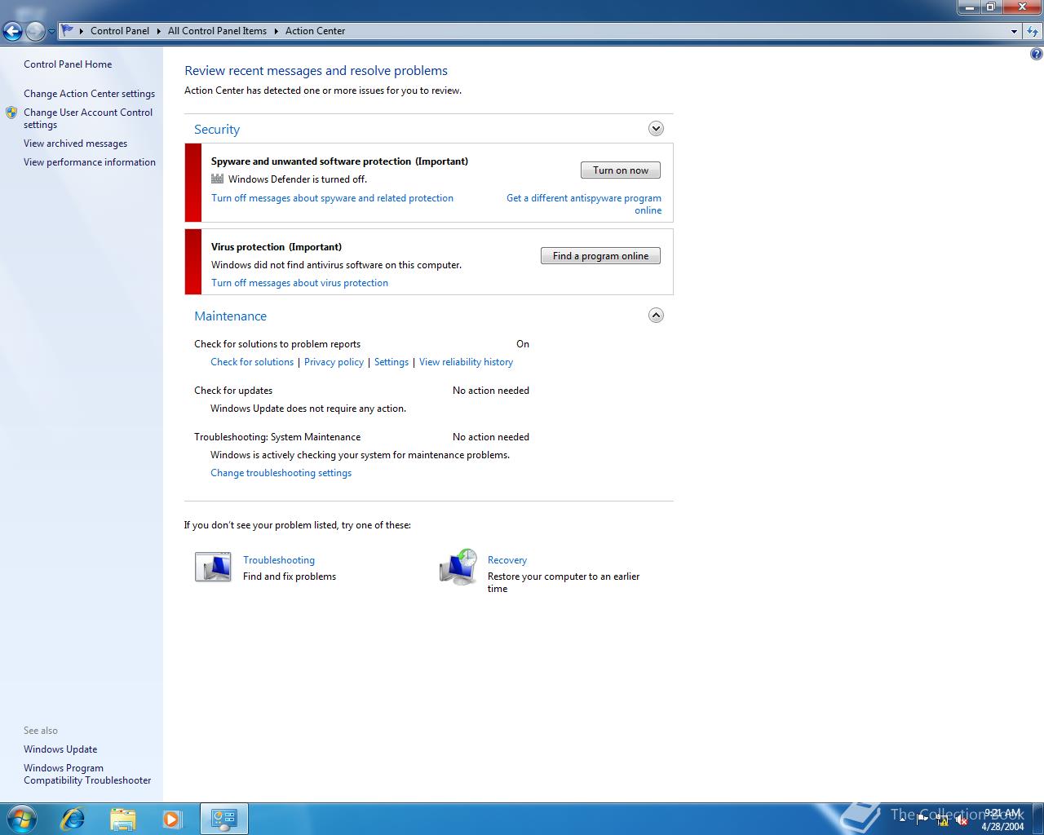This screenshot has width=1044, height=835.
Task: Select Control Panel breadcrumb
Action: pos(120,31)
